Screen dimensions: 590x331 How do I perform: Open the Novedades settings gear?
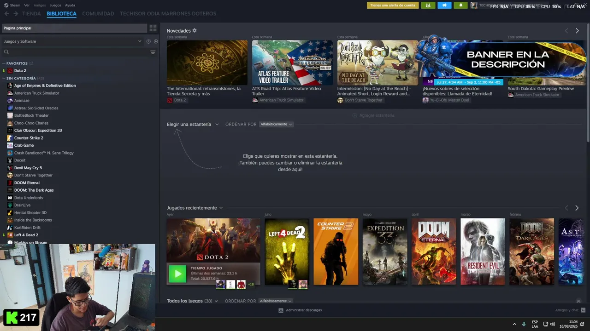click(x=195, y=30)
